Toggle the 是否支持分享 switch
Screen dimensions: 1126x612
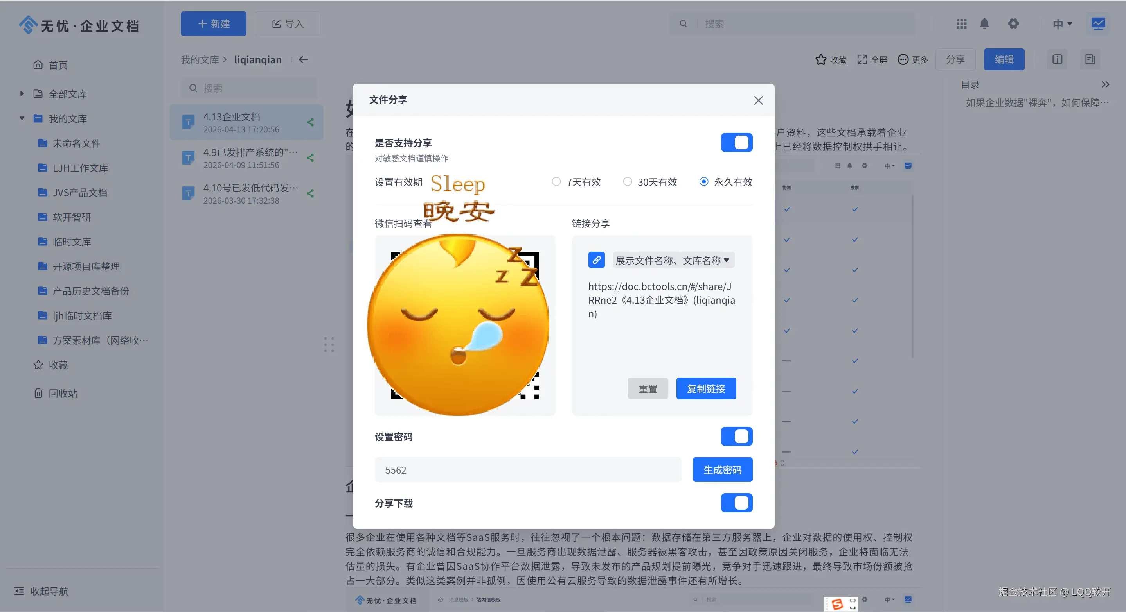click(x=737, y=143)
